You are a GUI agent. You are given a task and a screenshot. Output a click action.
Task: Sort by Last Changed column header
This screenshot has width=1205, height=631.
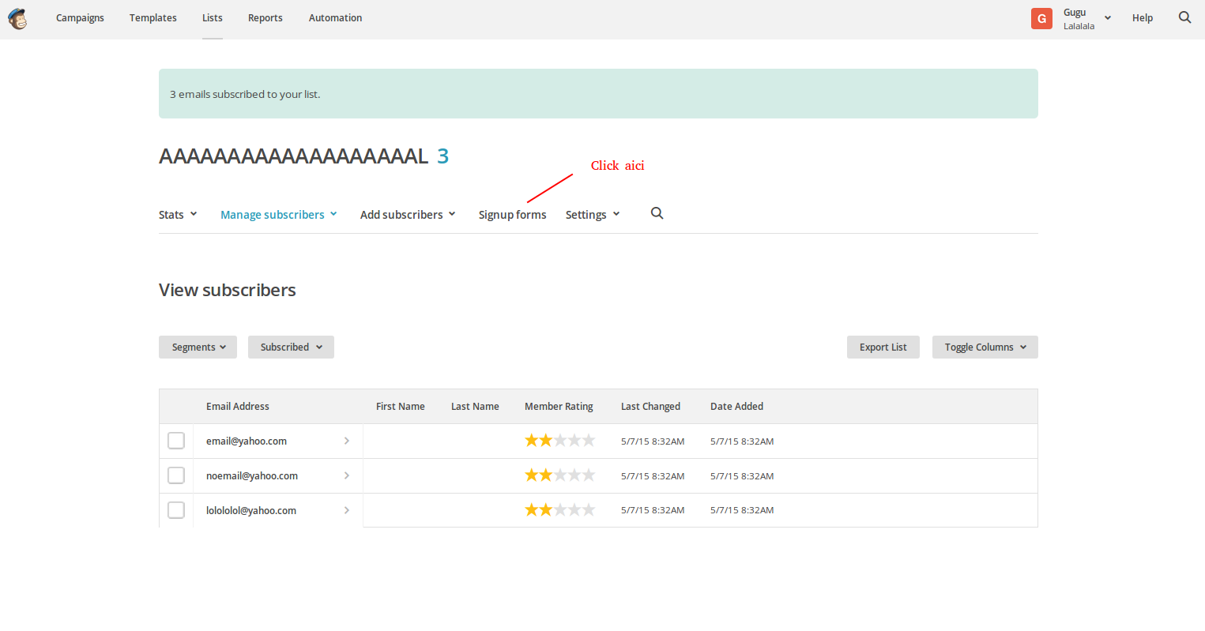(x=650, y=407)
